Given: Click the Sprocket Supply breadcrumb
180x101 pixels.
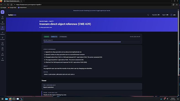Looking at the screenshot, I should 43,21.
